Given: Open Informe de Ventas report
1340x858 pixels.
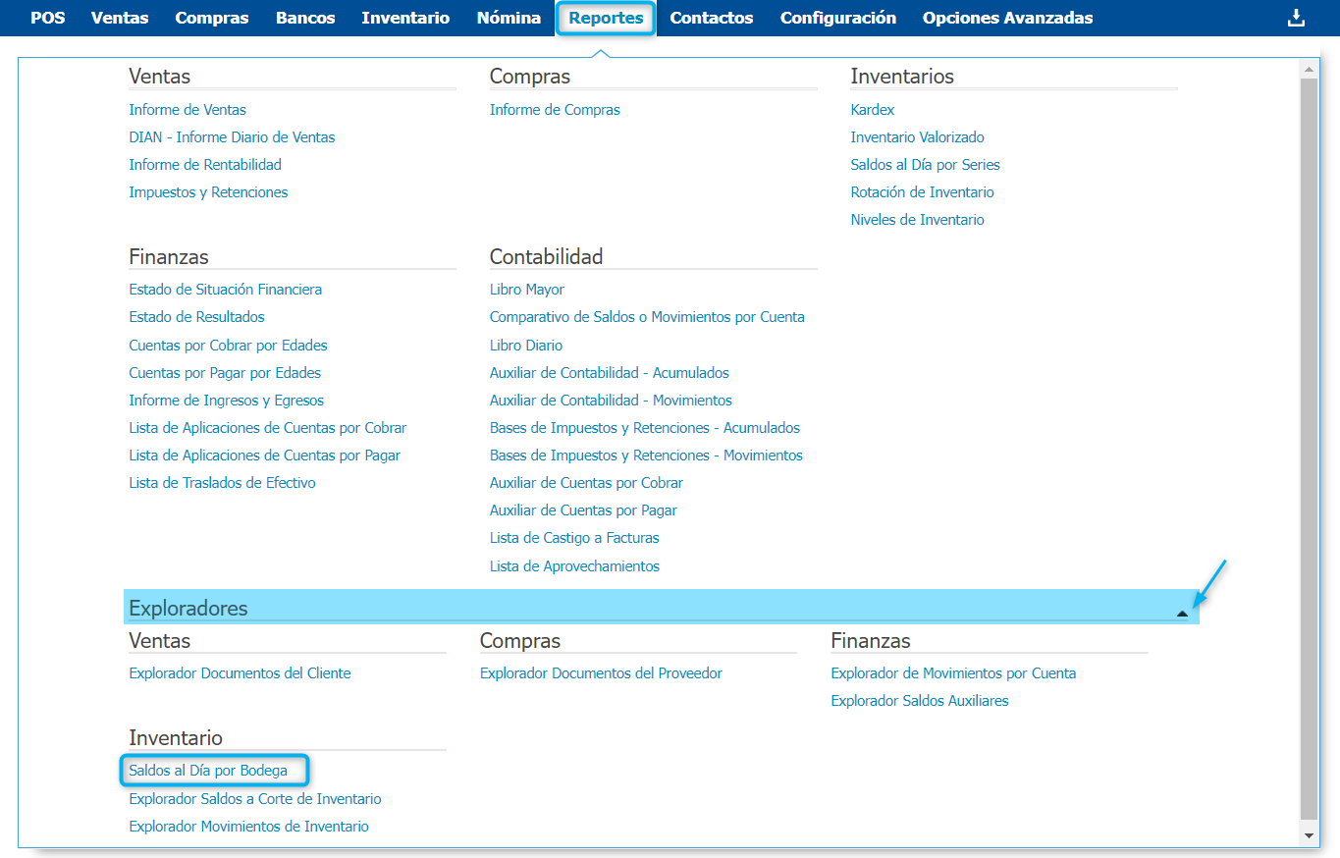Looking at the screenshot, I should pos(188,110).
